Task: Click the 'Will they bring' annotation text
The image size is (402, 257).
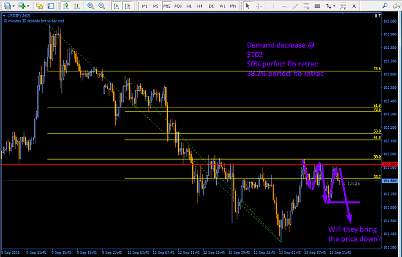Action: (x=352, y=229)
